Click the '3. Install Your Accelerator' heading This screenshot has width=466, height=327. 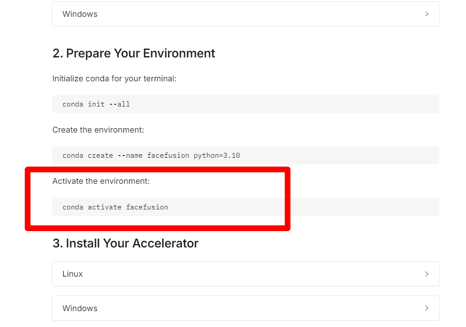click(x=126, y=243)
